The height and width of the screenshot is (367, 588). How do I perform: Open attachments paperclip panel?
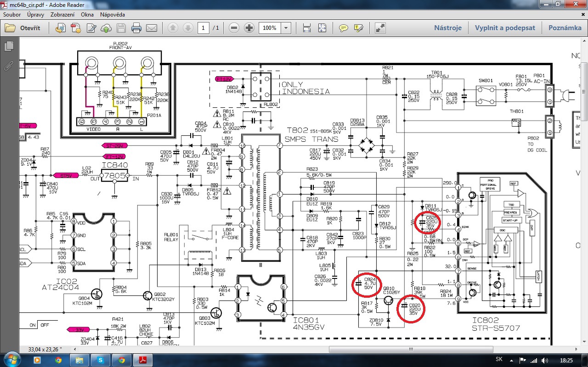point(8,66)
